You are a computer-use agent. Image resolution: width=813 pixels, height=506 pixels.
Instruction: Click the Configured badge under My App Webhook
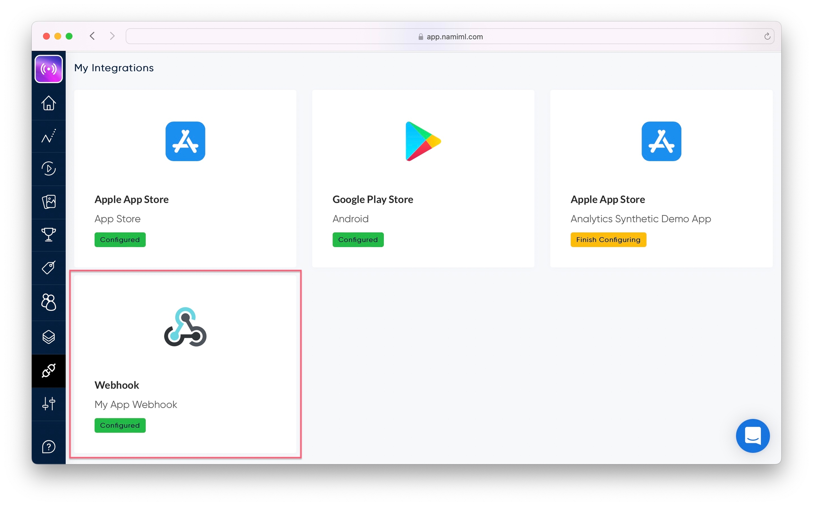120,426
